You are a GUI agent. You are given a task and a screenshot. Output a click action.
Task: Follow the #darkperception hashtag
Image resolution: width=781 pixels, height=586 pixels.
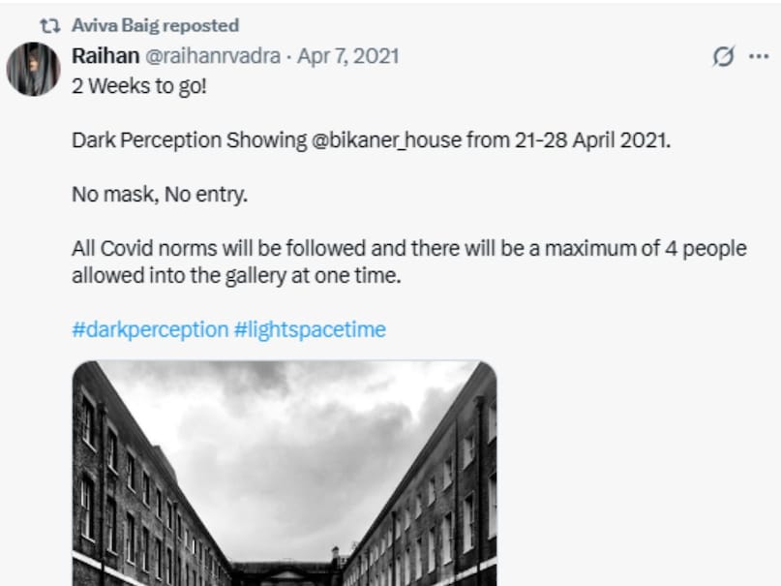point(150,329)
